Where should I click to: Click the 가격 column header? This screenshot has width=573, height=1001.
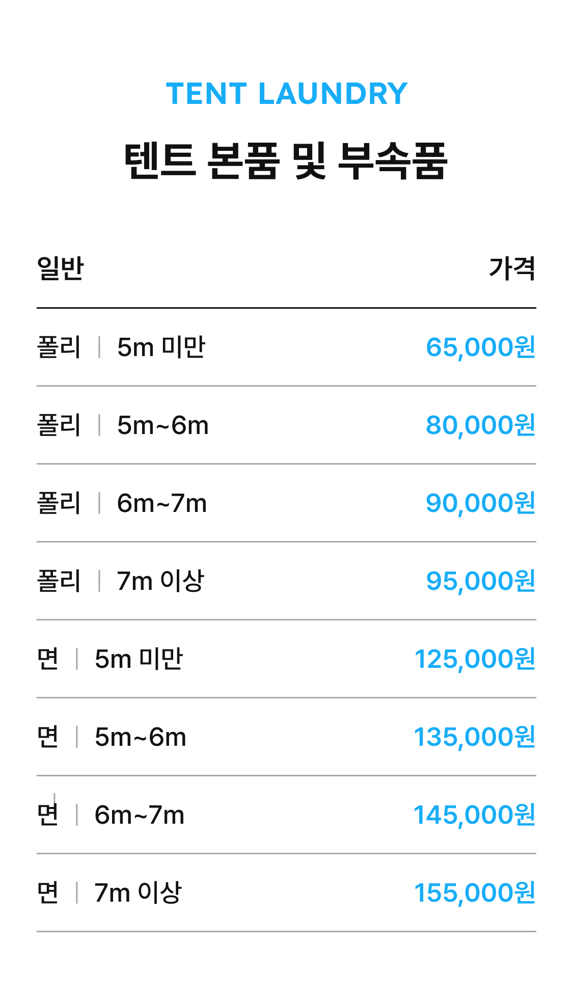512,268
